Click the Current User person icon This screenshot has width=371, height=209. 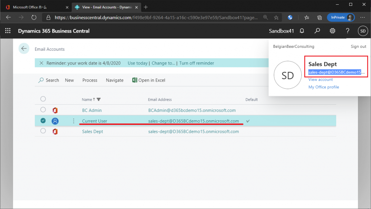[55, 121]
